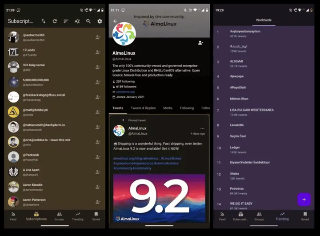
Task: Refresh the subscriptions list
Action: pyautogui.click(x=55, y=21)
